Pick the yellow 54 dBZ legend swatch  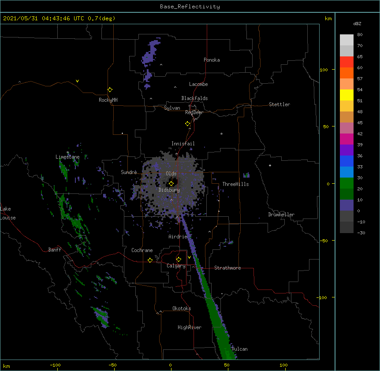pos(346,95)
